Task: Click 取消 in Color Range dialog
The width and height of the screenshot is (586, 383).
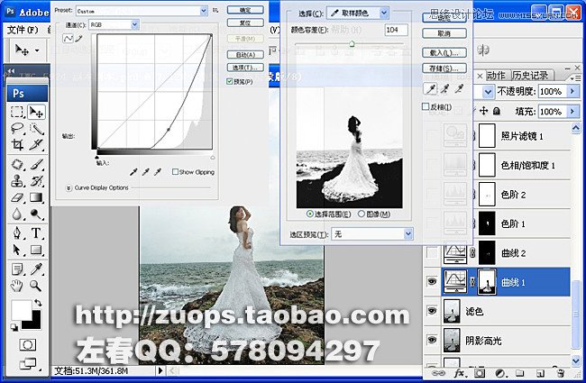Action: point(444,33)
